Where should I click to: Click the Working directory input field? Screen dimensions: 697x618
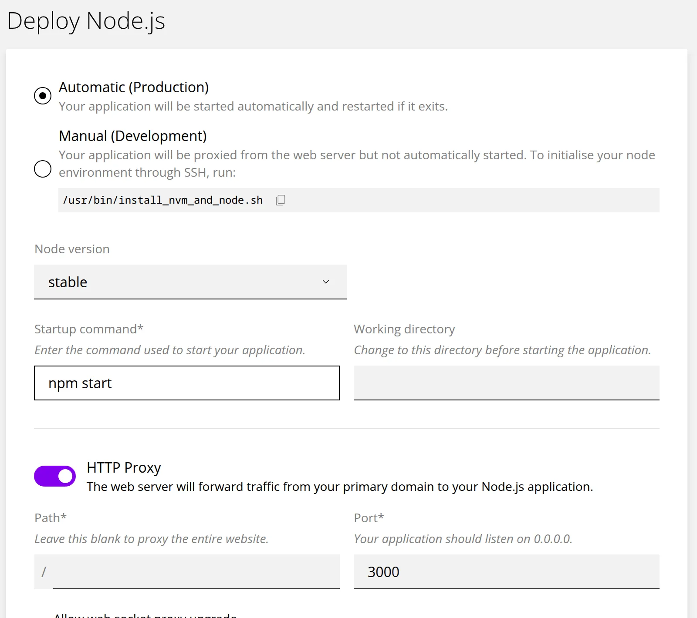click(x=507, y=383)
